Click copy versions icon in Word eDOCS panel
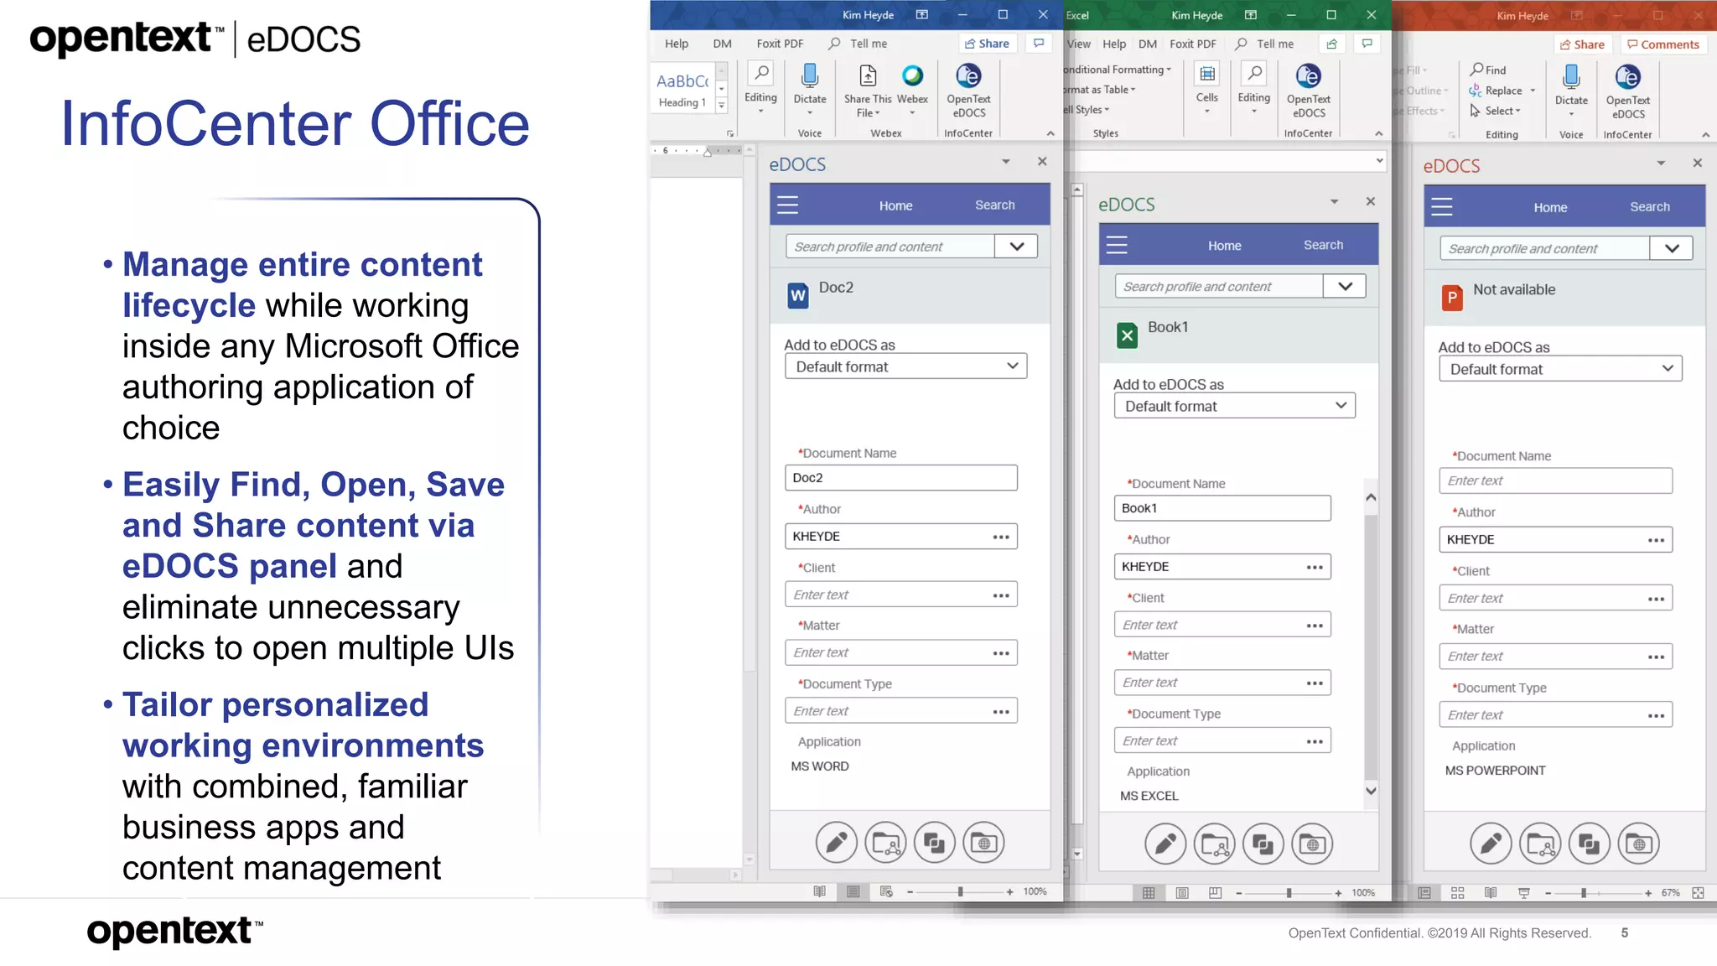 pyautogui.click(x=934, y=843)
